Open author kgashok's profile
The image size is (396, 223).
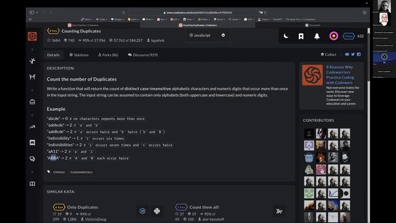pos(155,40)
